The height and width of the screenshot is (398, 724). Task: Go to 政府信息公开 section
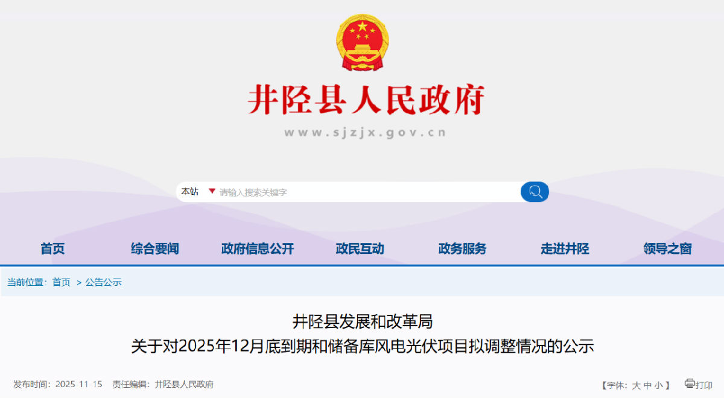coord(258,248)
